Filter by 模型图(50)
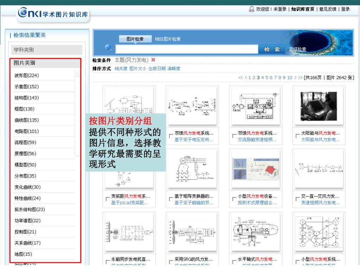 coord(25,165)
